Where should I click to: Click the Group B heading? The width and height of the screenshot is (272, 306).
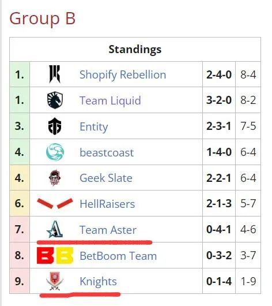point(42,18)
